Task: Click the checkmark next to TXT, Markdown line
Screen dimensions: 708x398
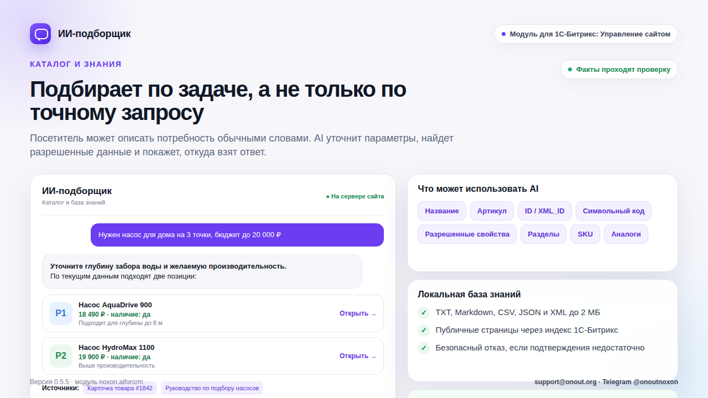Action: click(424, 313)
